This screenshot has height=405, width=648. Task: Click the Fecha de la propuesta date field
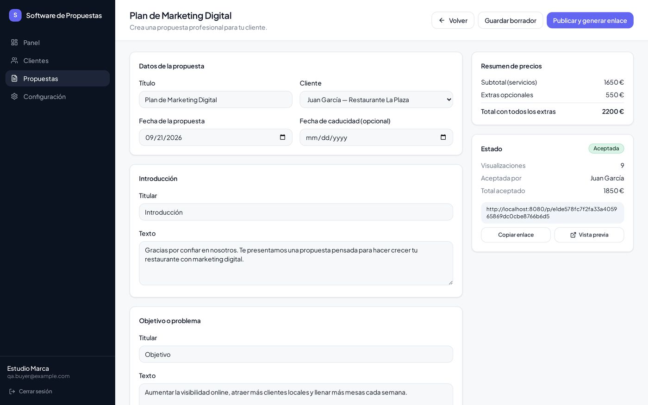tap(216, 137)
